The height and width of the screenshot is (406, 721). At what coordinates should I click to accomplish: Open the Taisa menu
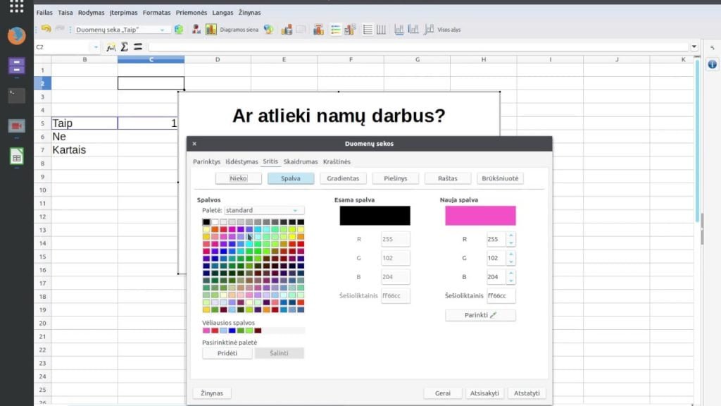[65, 13]
